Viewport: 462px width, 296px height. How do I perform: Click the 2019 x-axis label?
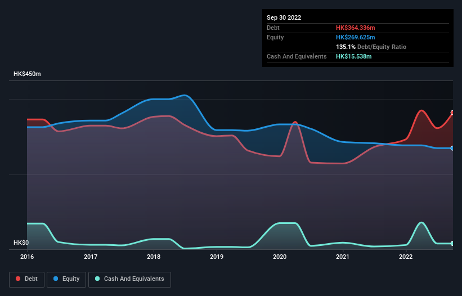(x=217, y=257)
